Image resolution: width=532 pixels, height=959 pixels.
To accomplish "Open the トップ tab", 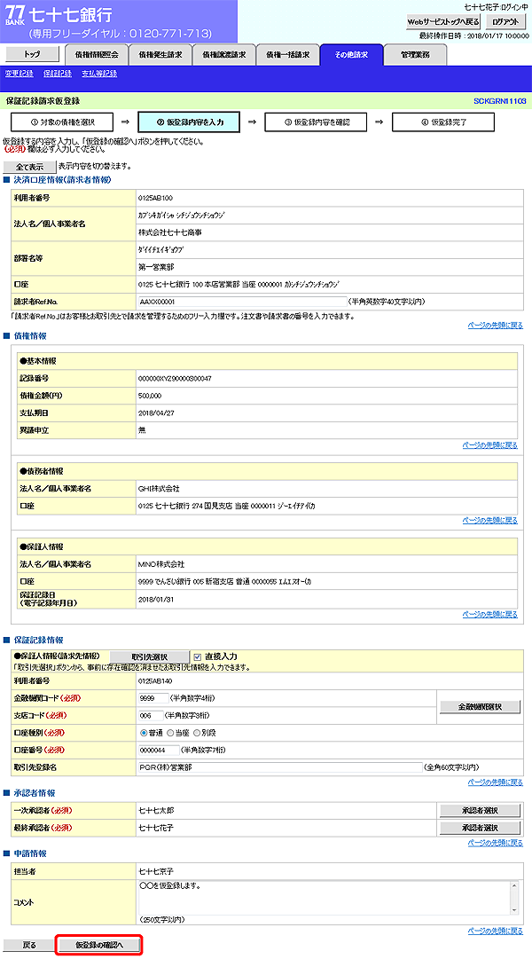I will pos(33,54).
